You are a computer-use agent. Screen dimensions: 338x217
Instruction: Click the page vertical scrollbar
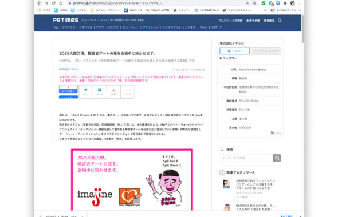click(303, 29)
